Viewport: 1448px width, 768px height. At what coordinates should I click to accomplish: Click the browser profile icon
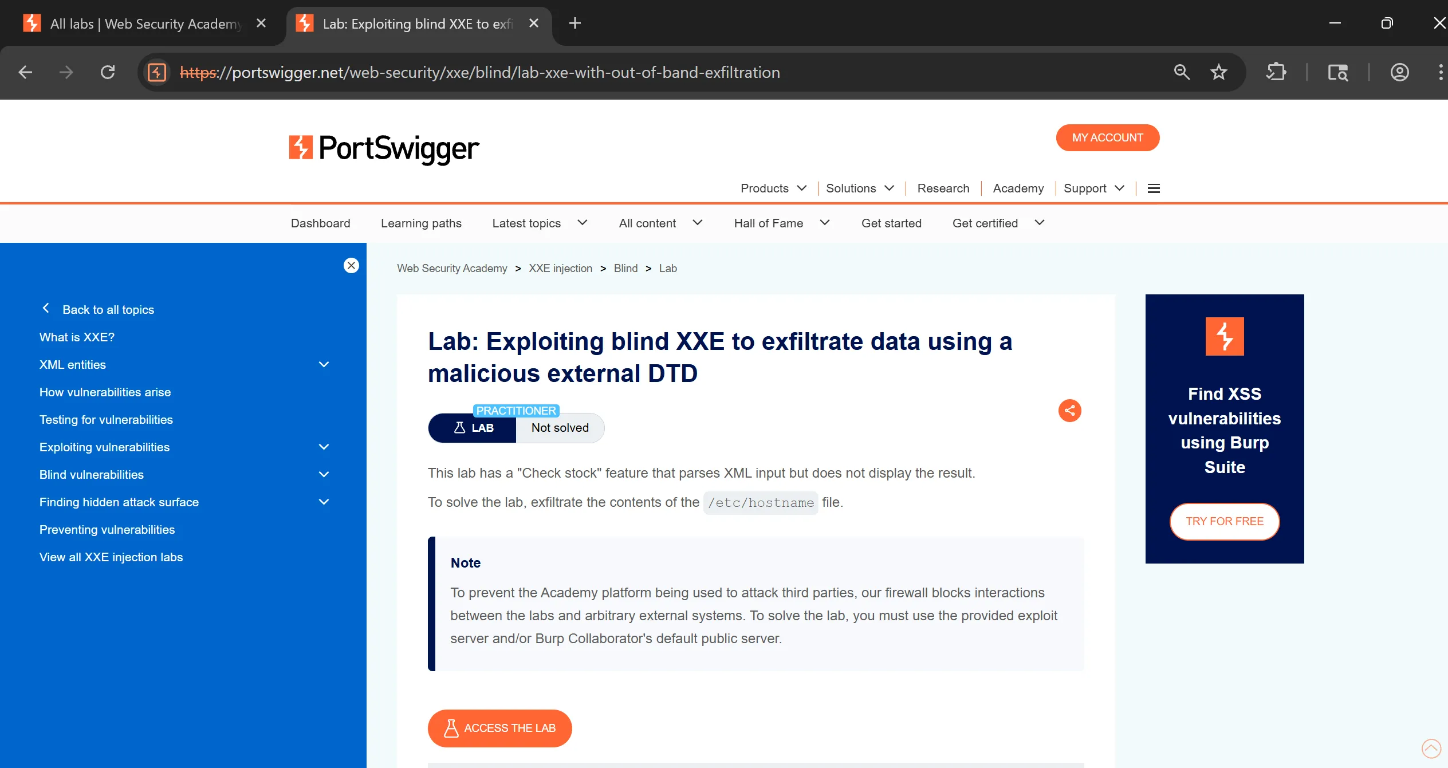tap(1399, 72)
